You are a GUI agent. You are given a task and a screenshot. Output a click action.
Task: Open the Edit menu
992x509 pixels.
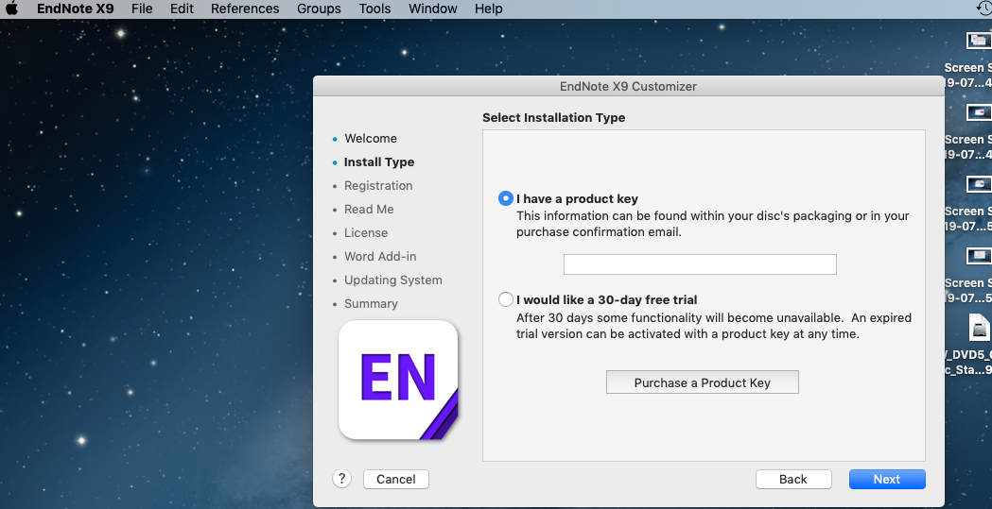point(182,8)
